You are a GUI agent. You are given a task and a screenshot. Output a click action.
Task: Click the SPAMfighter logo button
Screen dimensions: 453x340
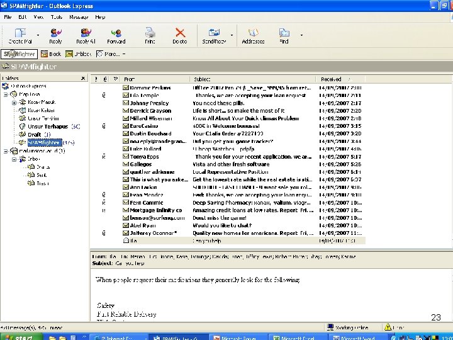(20, 54)
